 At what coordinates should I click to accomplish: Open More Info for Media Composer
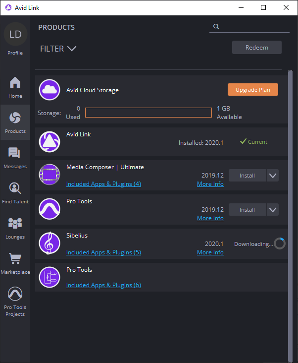click(x=210, y=184)
